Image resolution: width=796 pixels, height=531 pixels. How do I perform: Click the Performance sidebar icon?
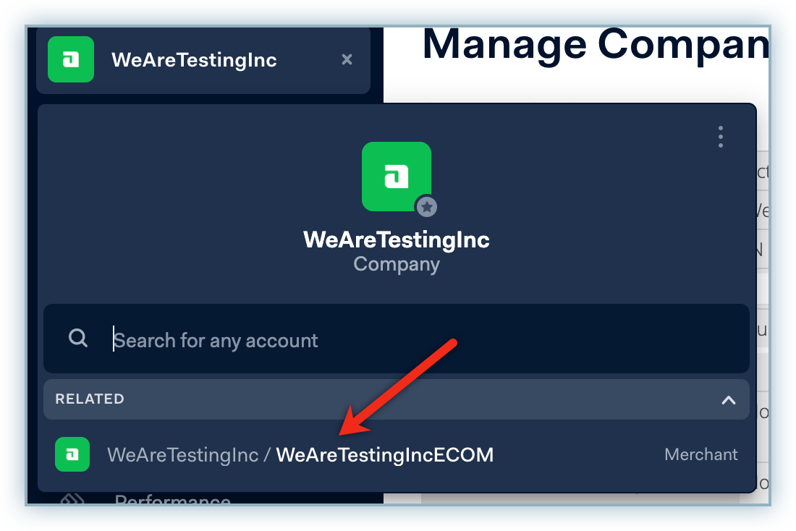click(72, 499)
